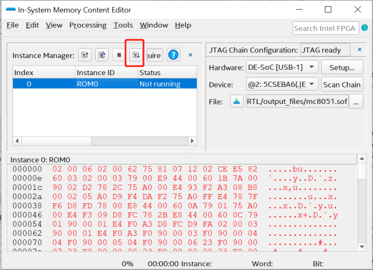Viewport: 373px width, 270px height.
Task: Click the Setup... button
Action: tap(342, 67)
